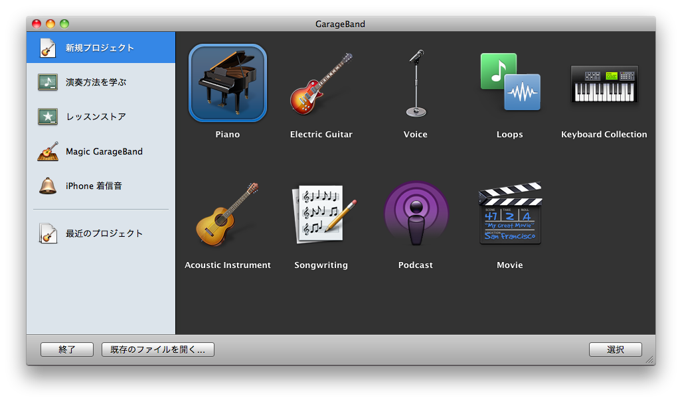Viewport: 682px width, 402px height.
Task: Click the Podcast label text
Action: (x=416, y=265)
